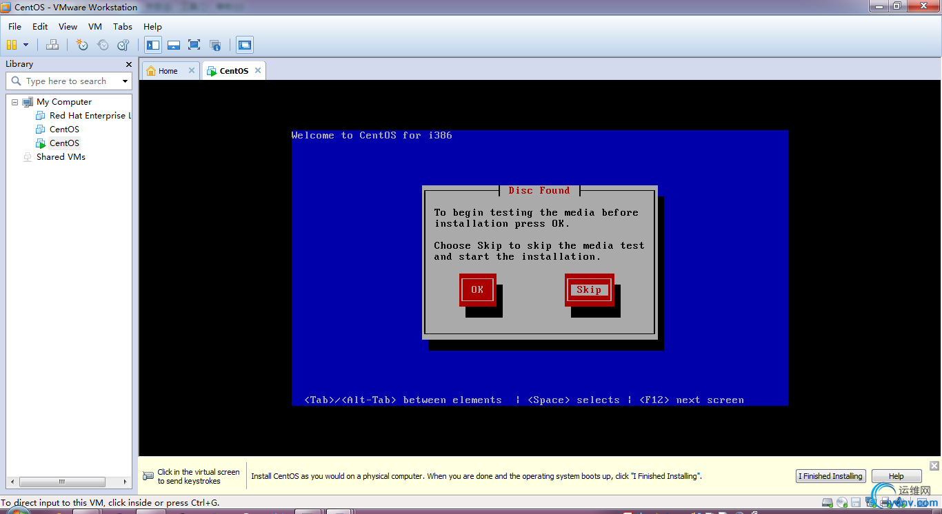Screen dimensions: 942x514
Task: Dismiss the install information bar
Action: point(934,466)
